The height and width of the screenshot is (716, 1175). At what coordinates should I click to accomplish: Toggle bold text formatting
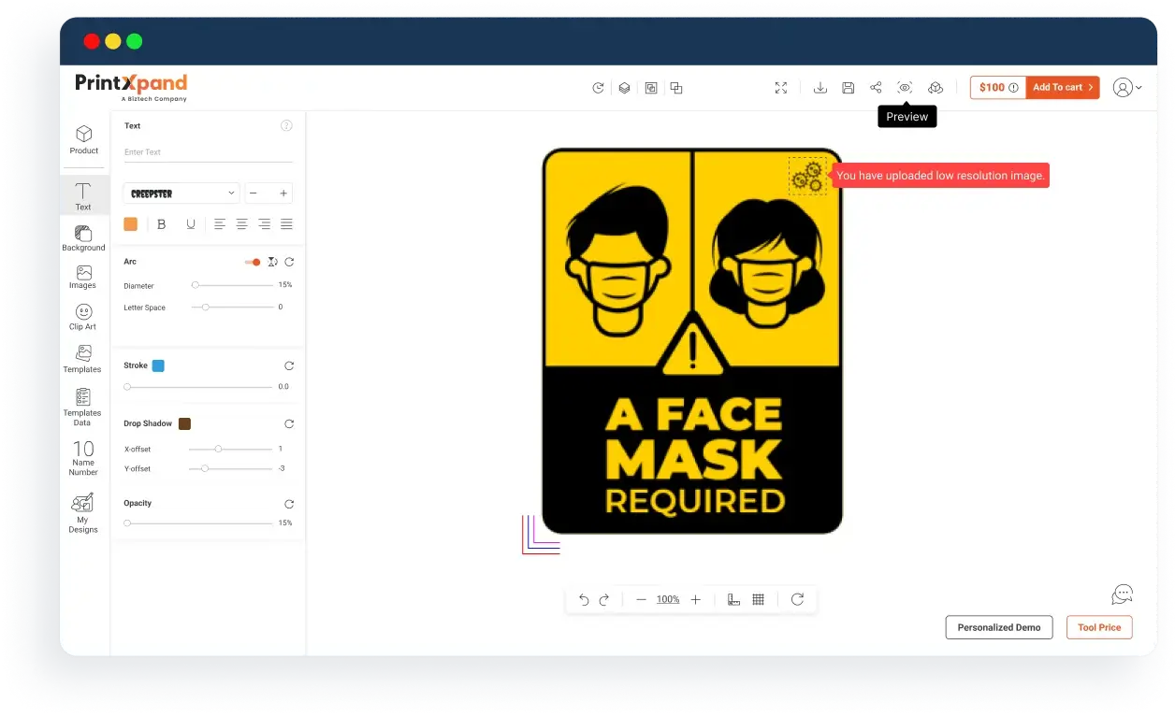click(x=162, y=224)
